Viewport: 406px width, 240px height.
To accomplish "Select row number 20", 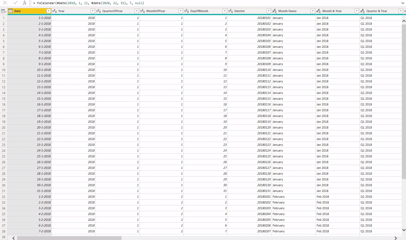I will tap(4, 127).
